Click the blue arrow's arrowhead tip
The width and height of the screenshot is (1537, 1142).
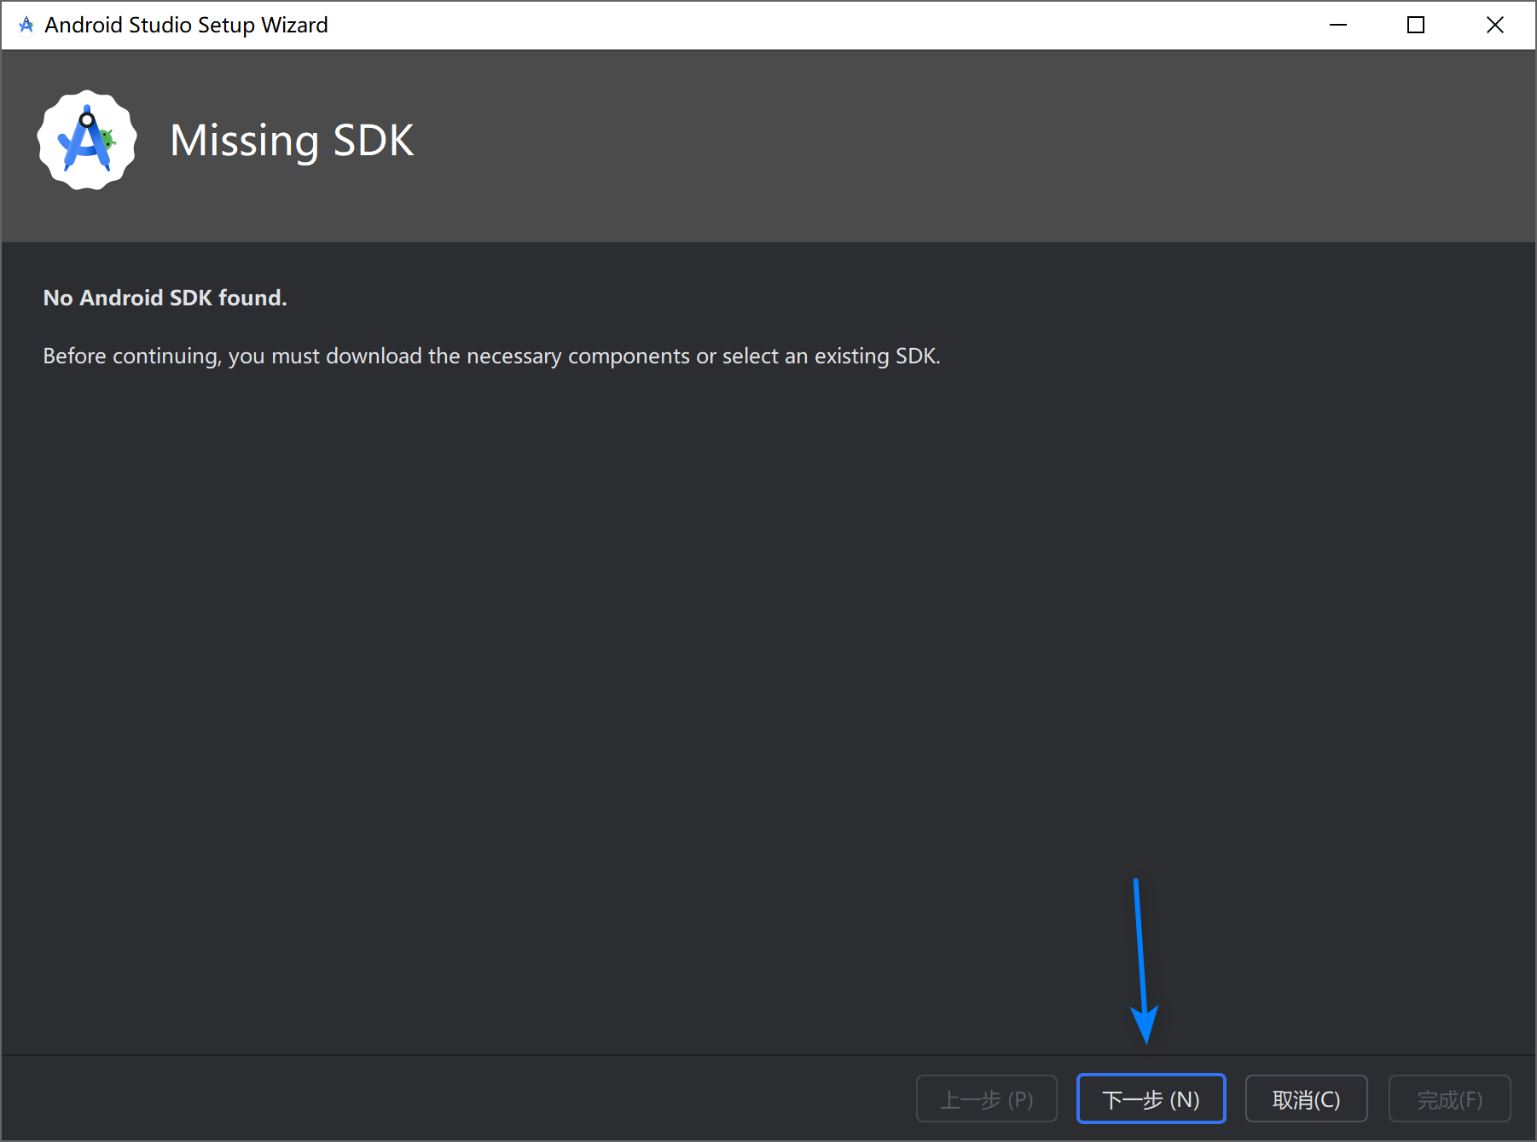pyautogui.click(x=1146, y=1039)
